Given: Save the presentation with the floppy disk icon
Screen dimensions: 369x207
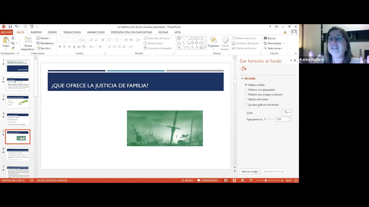Looking at the screenshot, I should 10,27.
